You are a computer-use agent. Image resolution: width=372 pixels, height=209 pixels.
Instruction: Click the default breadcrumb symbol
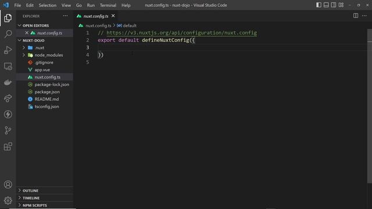(x=130, y=26)
